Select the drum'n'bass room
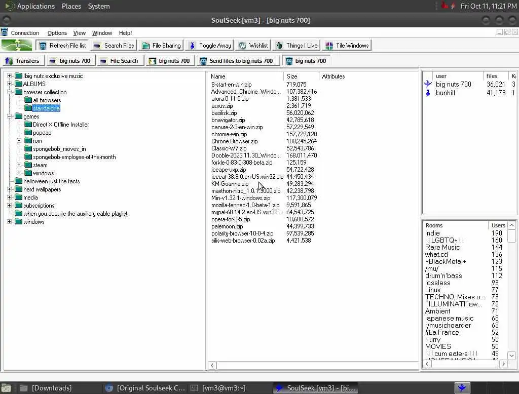This screenshot has height=394, width=519. (443, 275)
